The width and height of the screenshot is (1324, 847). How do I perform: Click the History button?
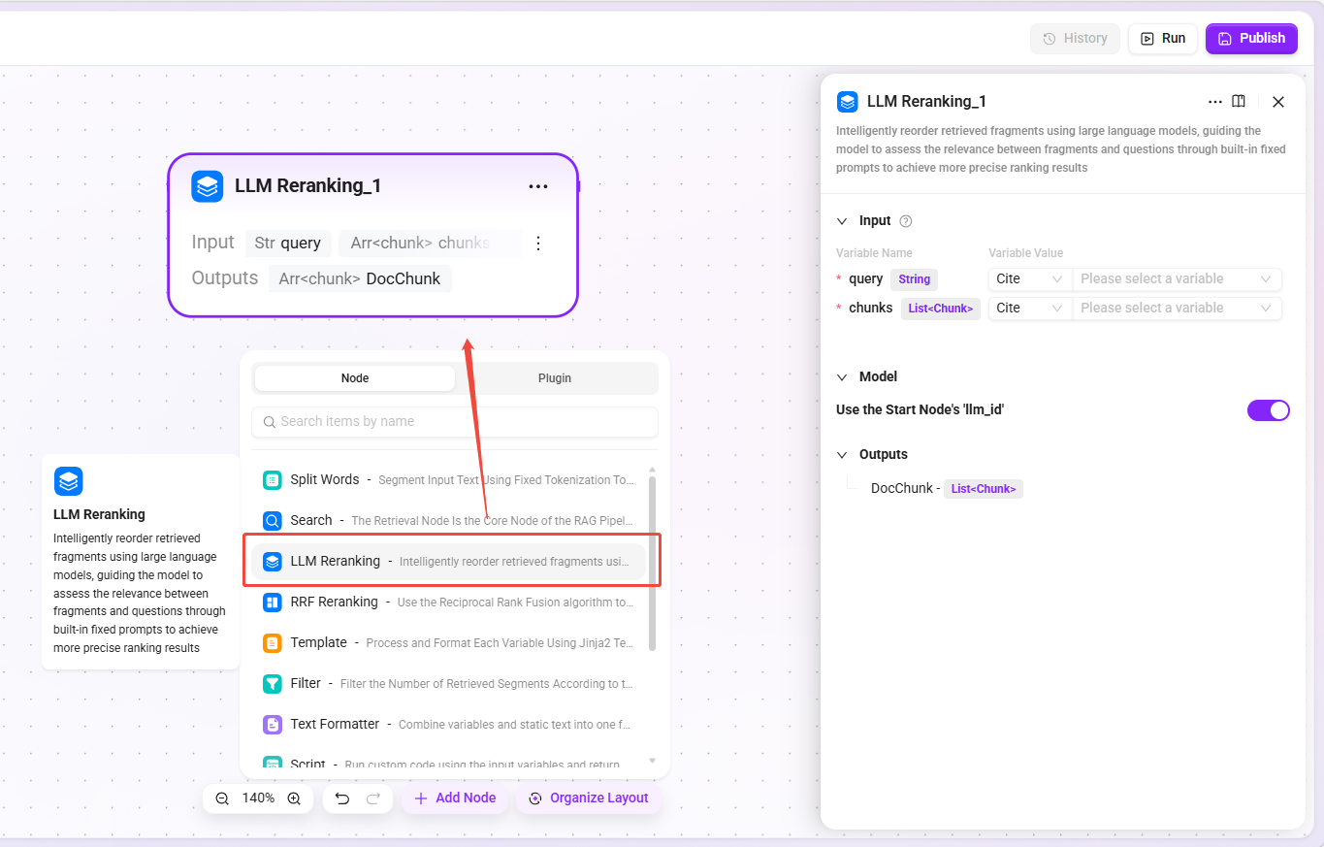coord(1075,38)
